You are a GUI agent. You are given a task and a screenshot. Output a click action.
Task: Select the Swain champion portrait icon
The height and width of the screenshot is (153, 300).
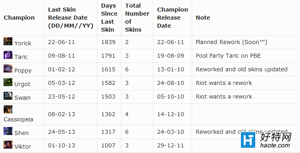[8, 96]
